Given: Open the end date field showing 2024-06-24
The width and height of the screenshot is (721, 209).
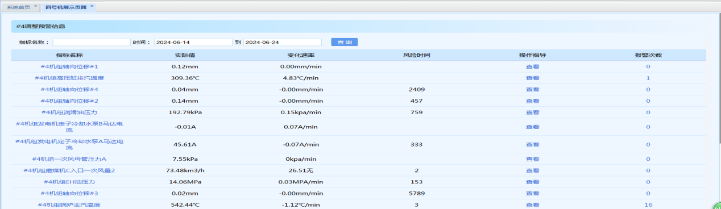Looking at the screenshot, I should [283, 42].
